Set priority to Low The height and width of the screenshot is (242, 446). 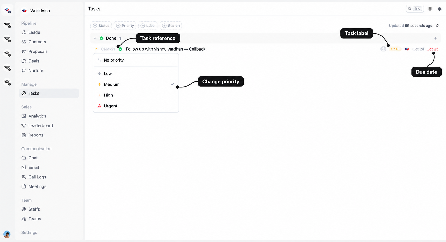coord(136,74)
